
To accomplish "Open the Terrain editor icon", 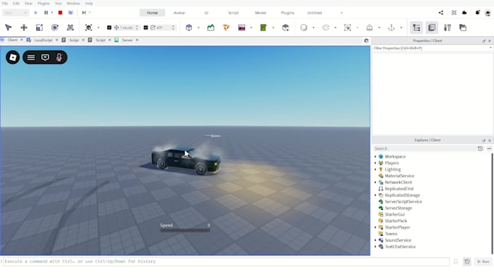I will pos(211,28).
